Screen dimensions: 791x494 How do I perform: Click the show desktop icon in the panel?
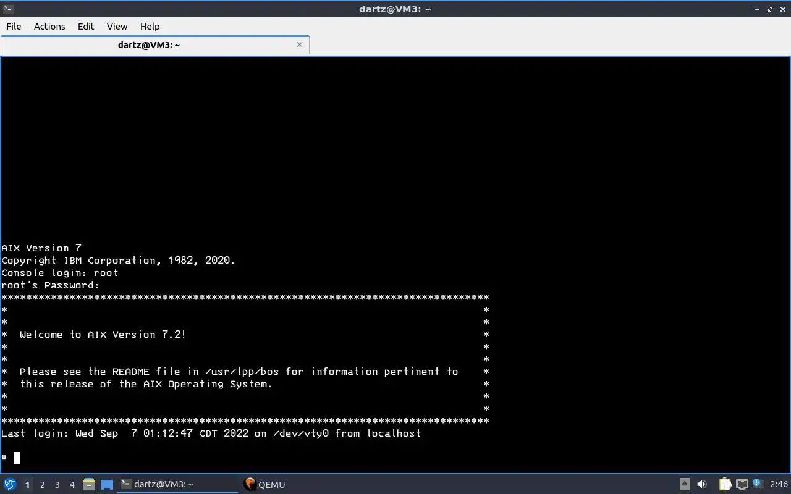[107, 484]
